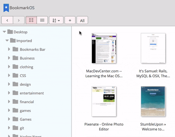Collapse the Desktop folder tree arrow
This screenshot has height=137, width=175.
(4, 32)
